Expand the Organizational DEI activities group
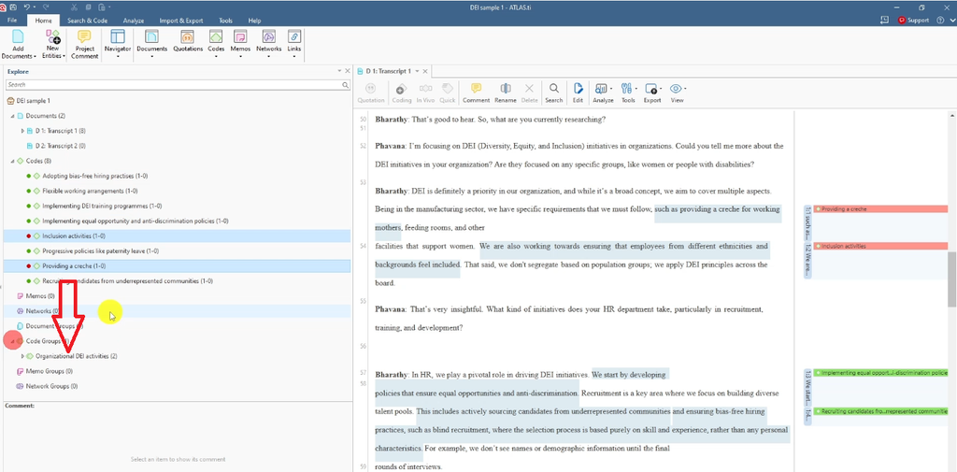The height and width of the screenshot is (472, 957). 22,356
